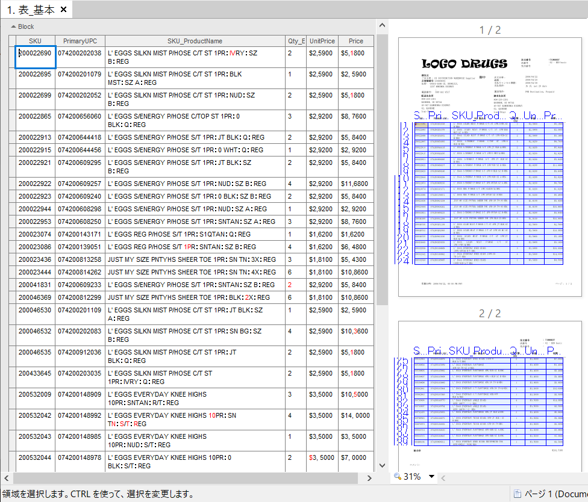Image resolution: width=588 pixels, height=502 pixels.
Task: Select SKU cell 200023444
Action: [x=36, y=272]
